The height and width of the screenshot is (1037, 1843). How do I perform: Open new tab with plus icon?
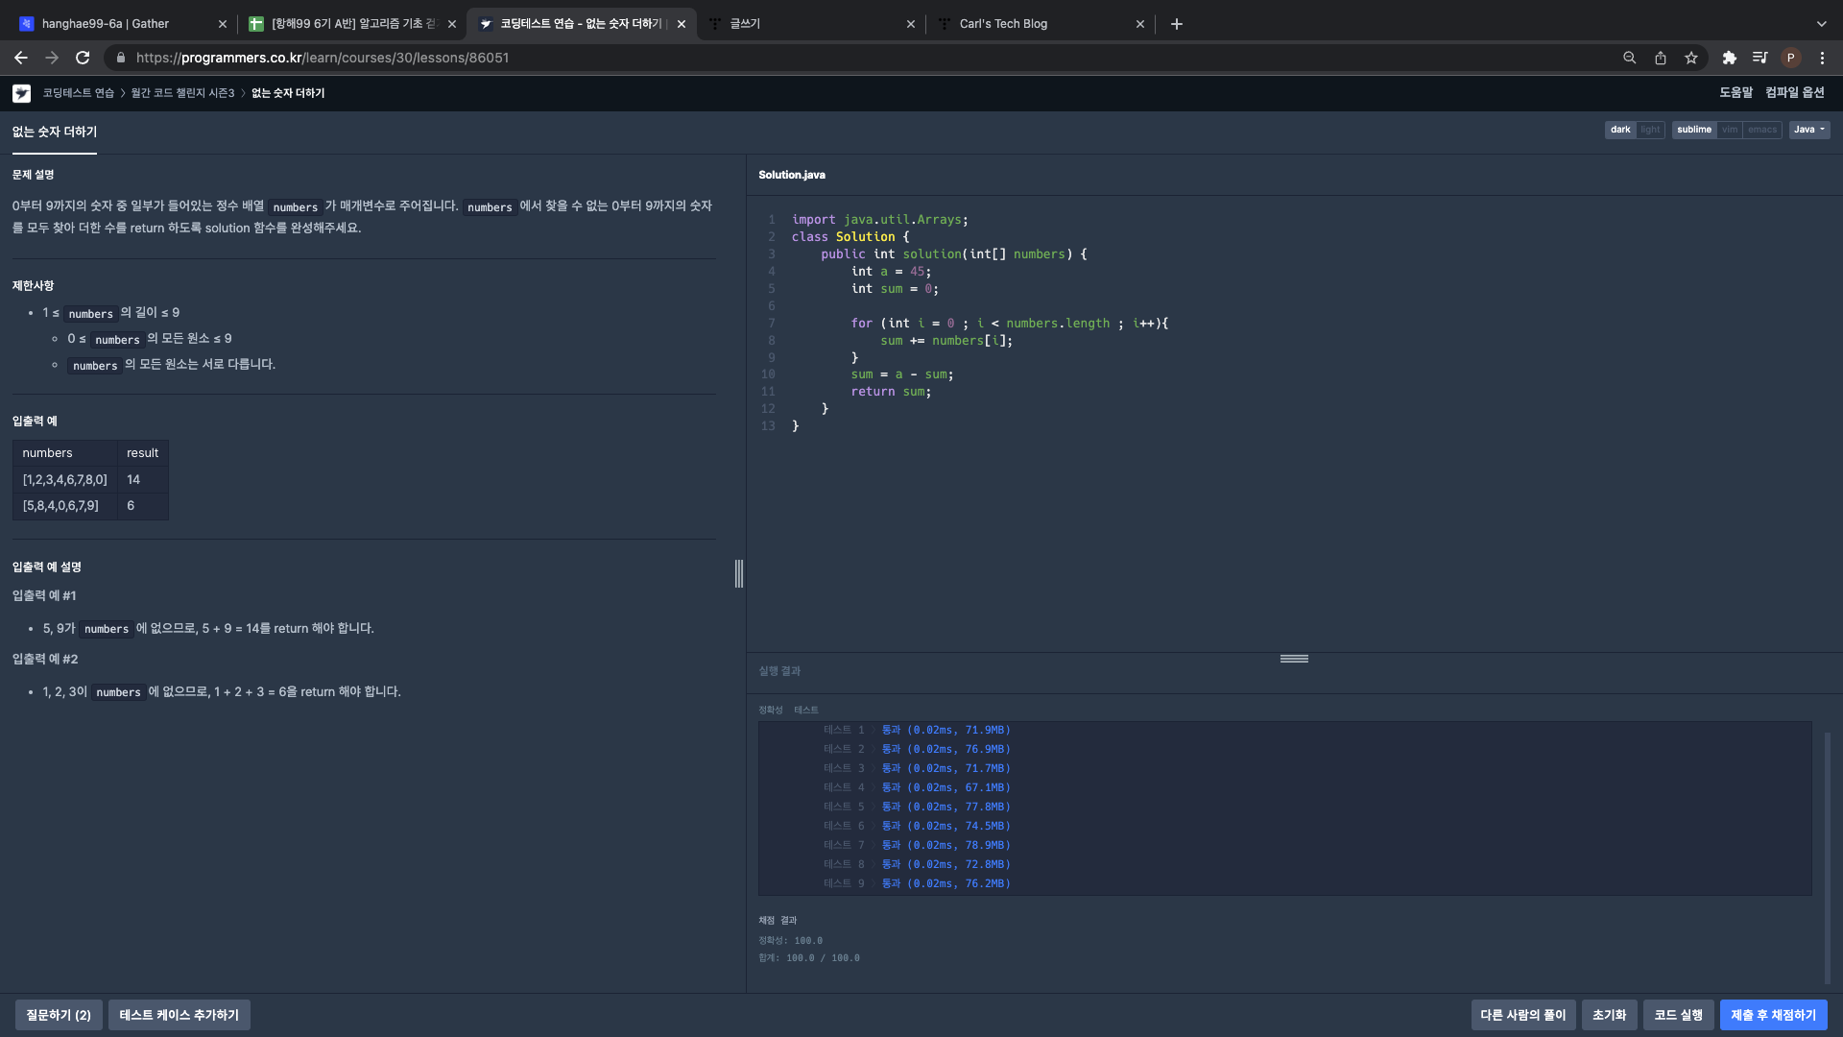click(1176, 24)
